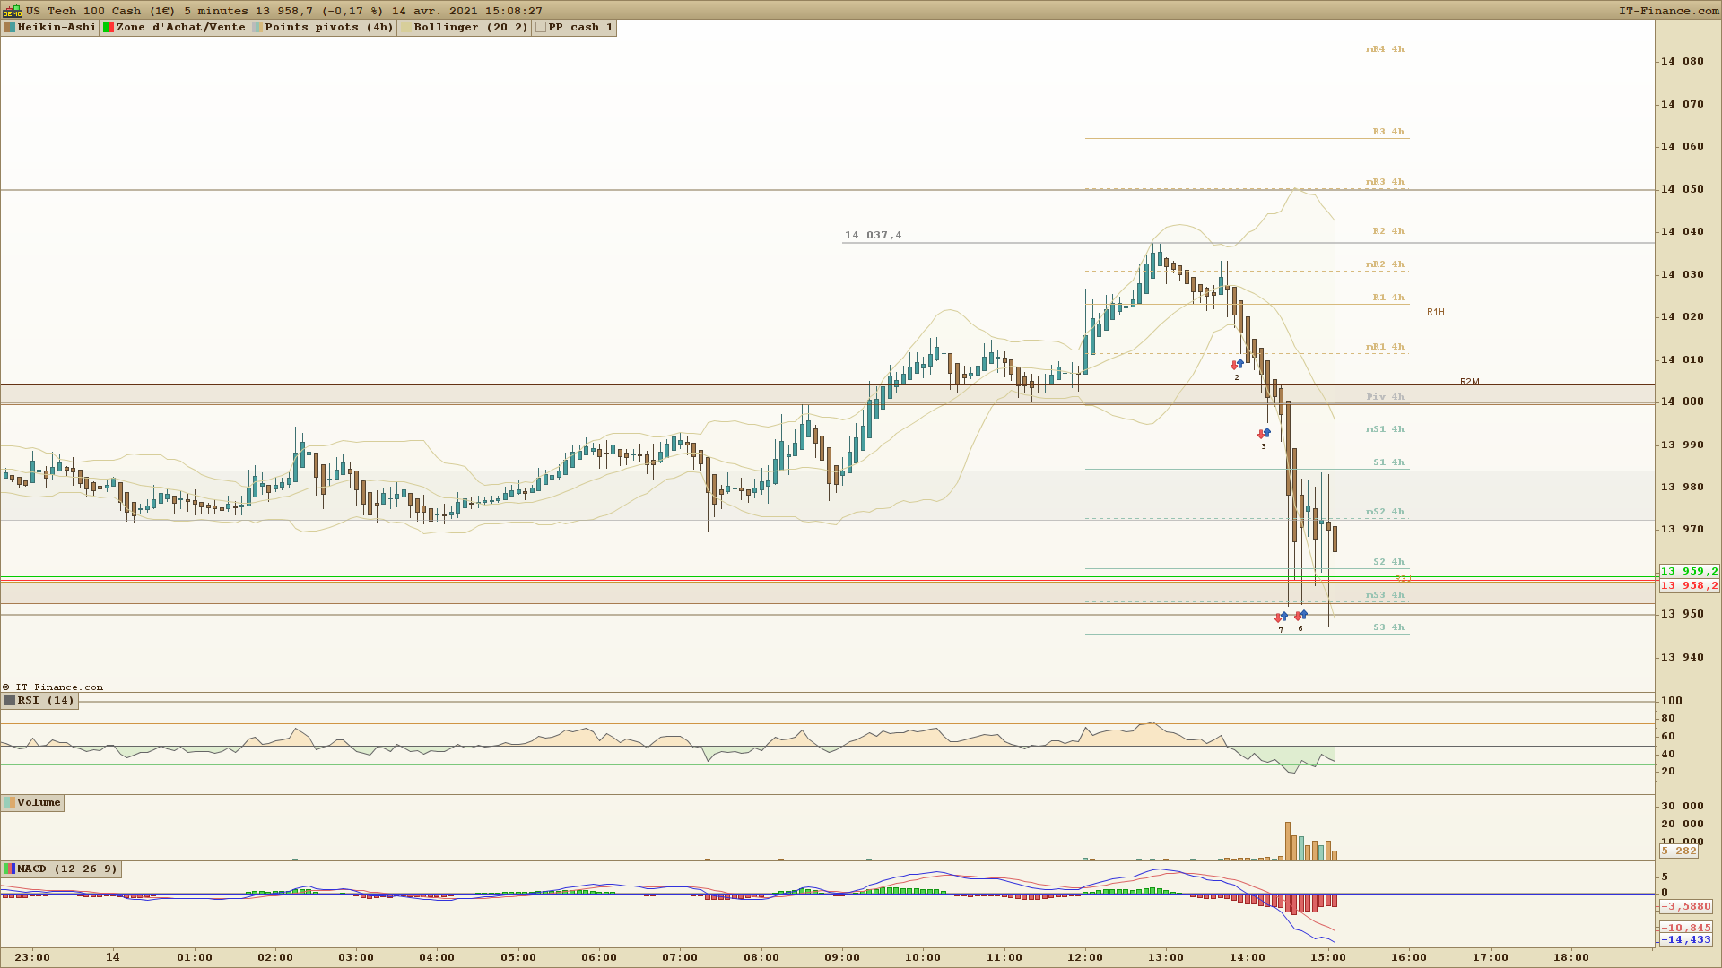Viewport: 1722px width, 968px height.
Task: Open the RSI (14) indicator settings label
Action: [x=46, y=701]
